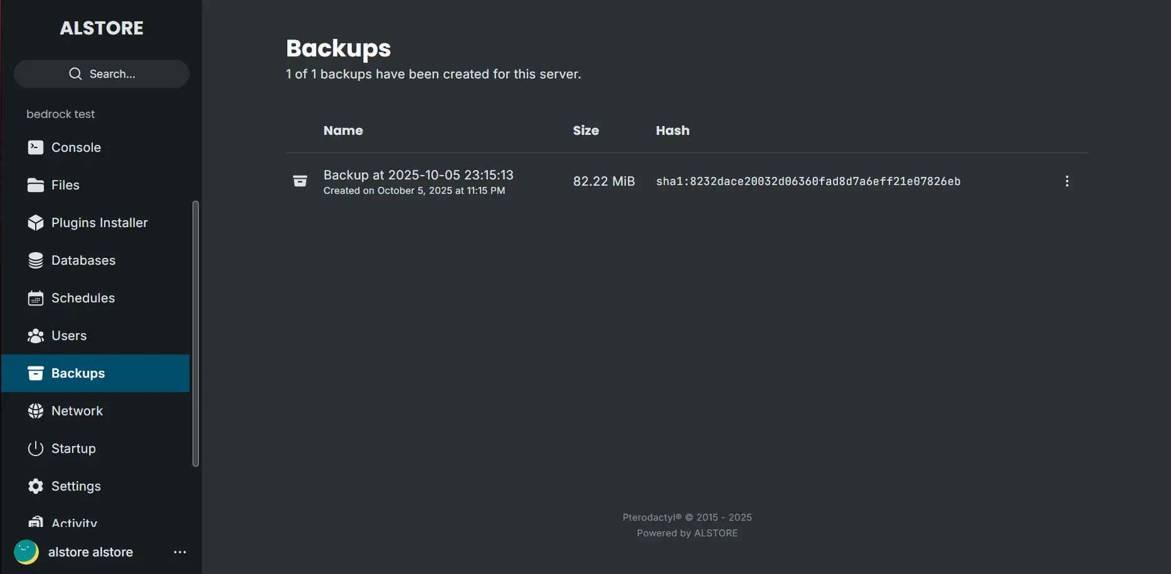Image resolution: width=1171 pixels, height=574 pixels.
Task: Click the Startup power icon
Action: pos(36,448)
